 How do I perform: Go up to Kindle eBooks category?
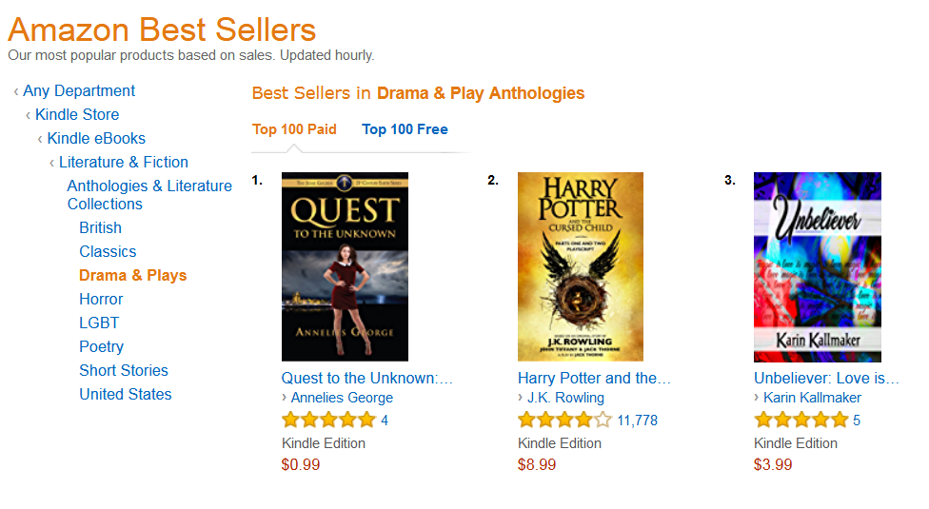(x=96, y=139)
